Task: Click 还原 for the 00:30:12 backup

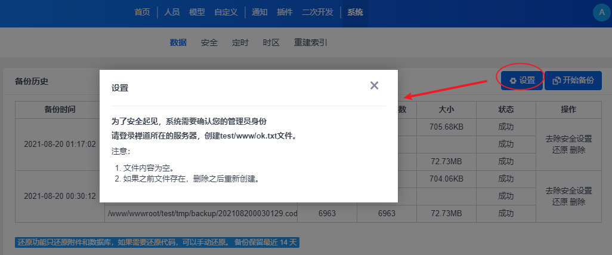Action: 560,202
